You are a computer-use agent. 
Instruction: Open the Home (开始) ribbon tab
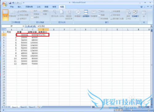tap(12, 7)
